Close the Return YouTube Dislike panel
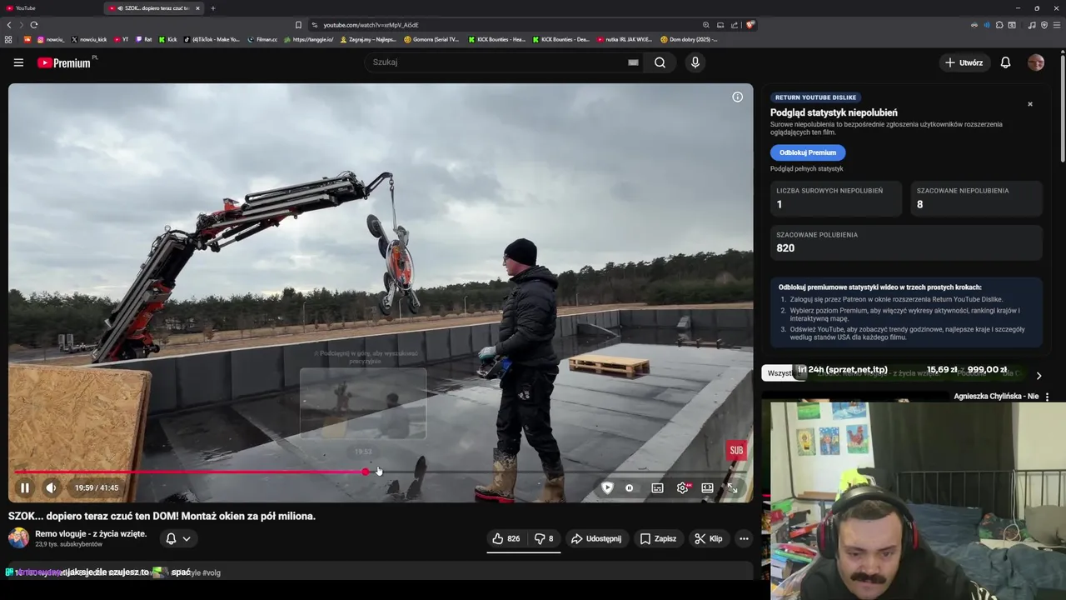Screen dimensions: 1066x600 click(x=1030, y=104)
